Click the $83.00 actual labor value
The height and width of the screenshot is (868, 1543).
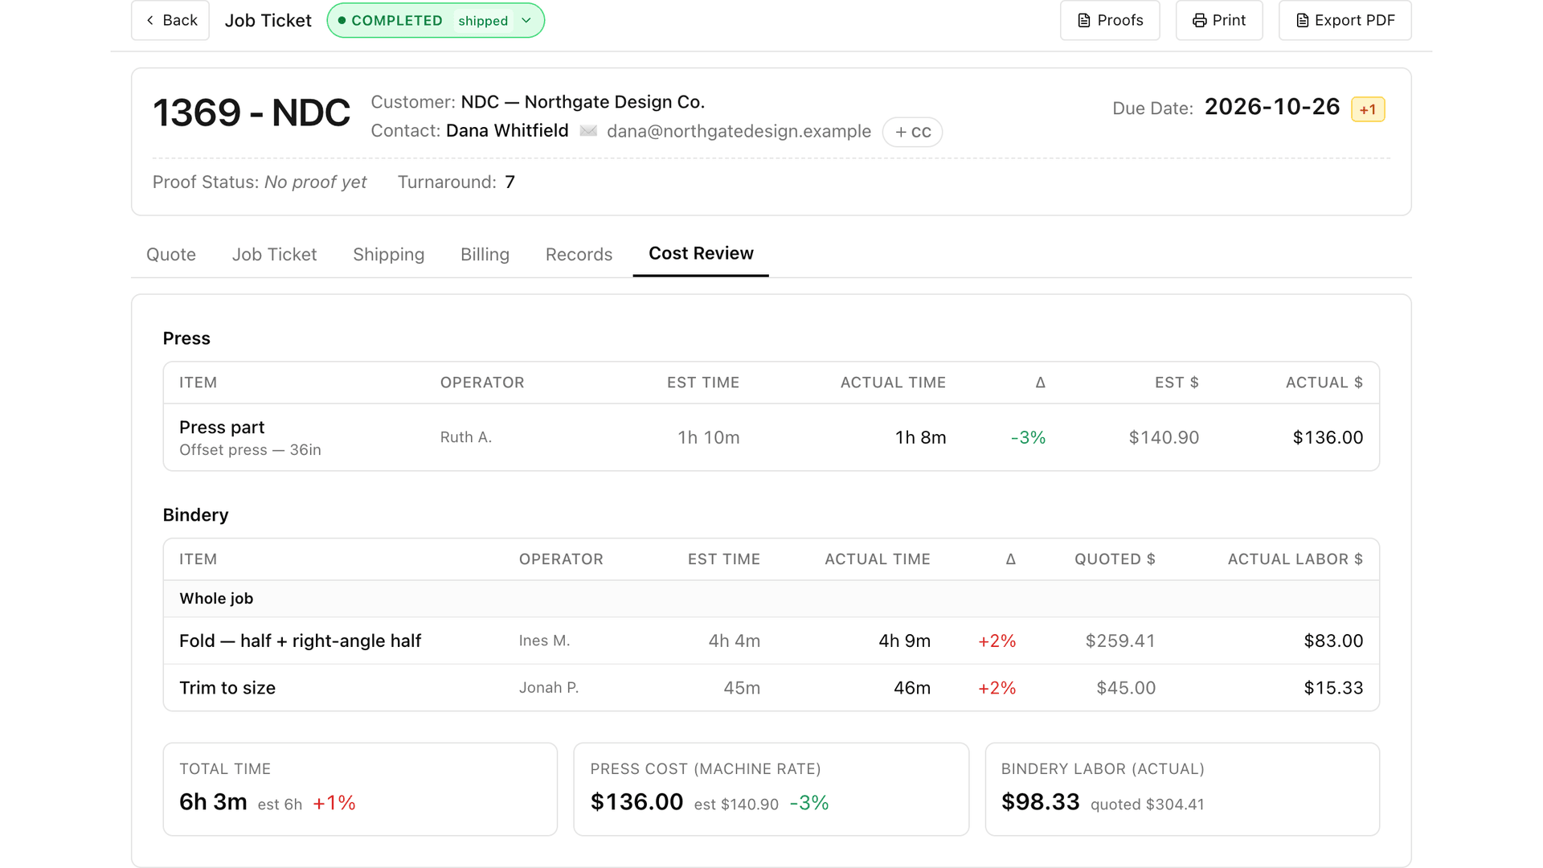coord(1333,641)
